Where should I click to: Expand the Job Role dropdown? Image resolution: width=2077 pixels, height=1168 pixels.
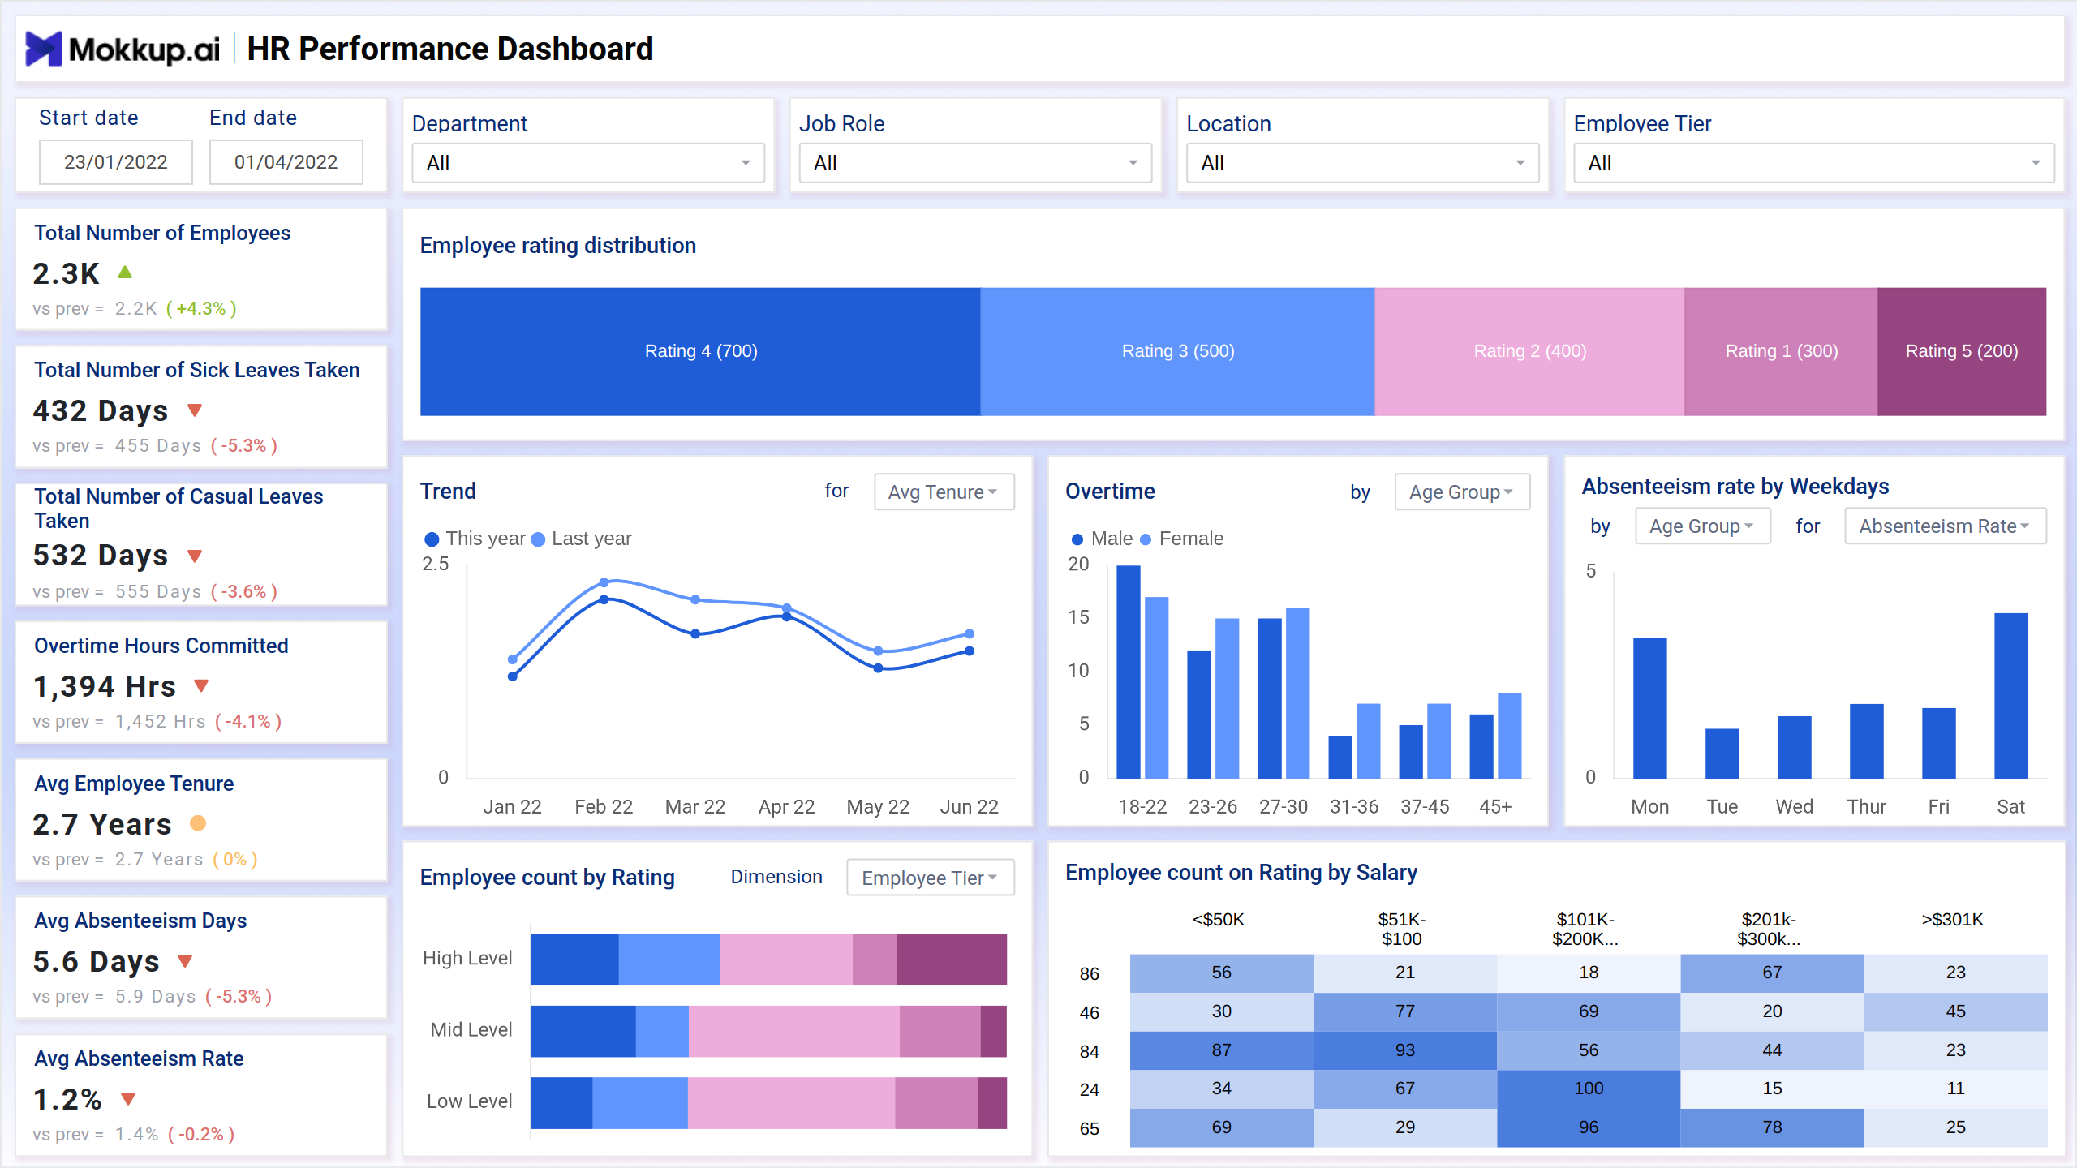coord(975,163)
